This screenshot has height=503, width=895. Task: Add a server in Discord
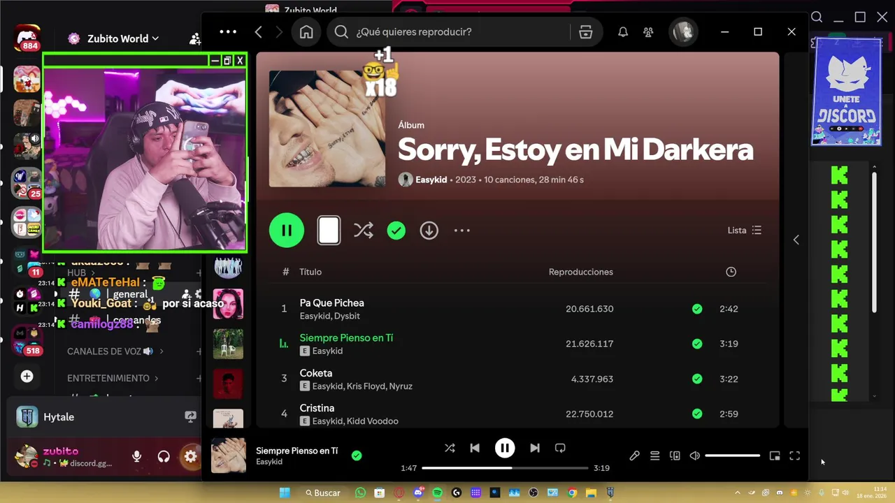point(27,377)
